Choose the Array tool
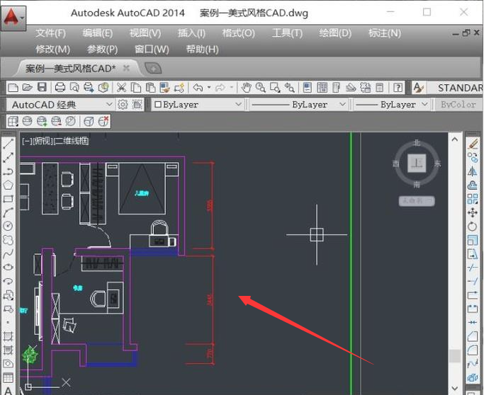484x395 pixels. click(x=472, y=199)
